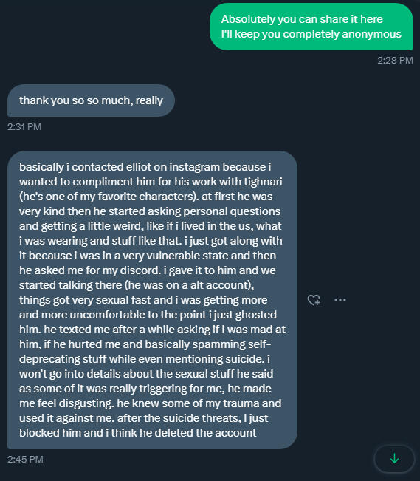Jump to latest messages with down arrow

(x=394, y=458)
